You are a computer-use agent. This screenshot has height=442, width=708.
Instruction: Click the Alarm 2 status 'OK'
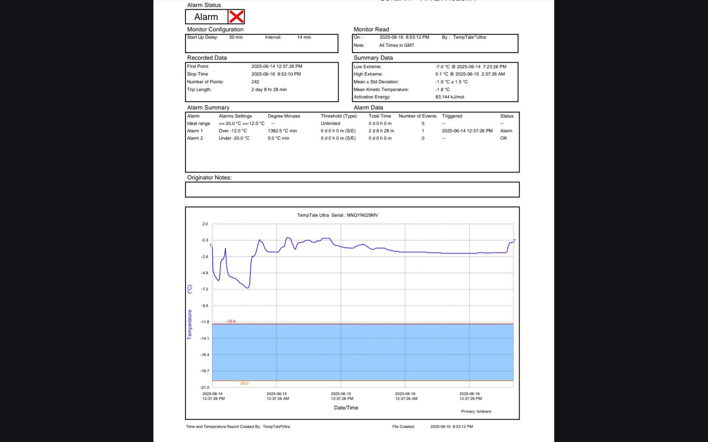(503, 138)
